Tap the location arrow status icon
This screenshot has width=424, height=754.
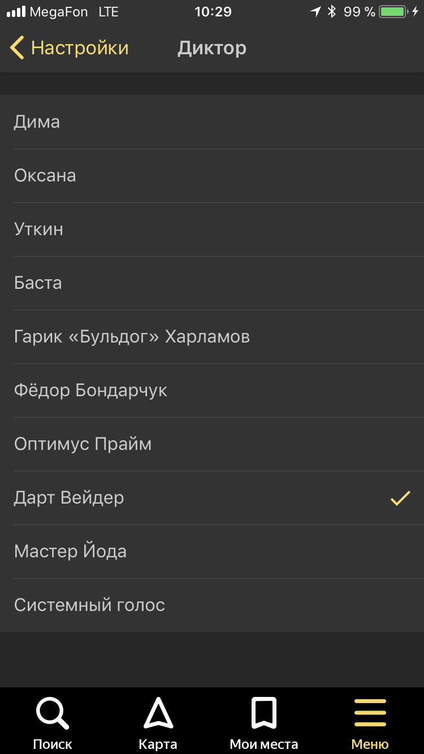click(315, 12)
